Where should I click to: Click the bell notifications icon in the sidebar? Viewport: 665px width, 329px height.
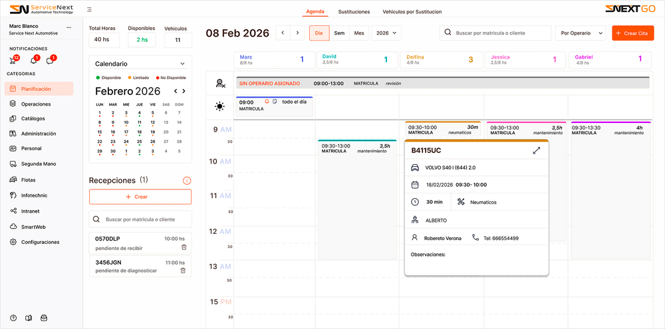(33, 60)
